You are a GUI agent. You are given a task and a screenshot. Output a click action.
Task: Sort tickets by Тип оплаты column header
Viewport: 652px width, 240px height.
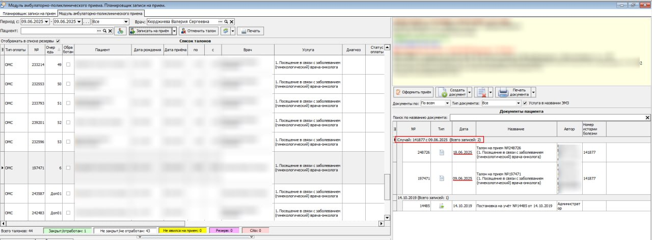pyautogui.click(x=15, y=50)
